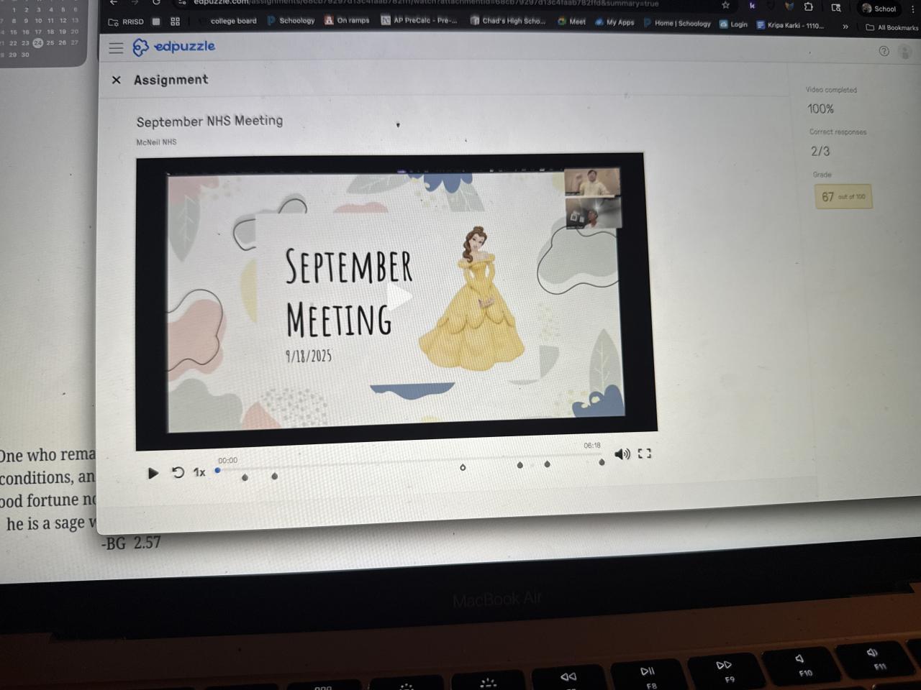The image size is (921, 690).
Task: Open the Kripa Karki document bookmark
Action: click(x=790, y=25)
